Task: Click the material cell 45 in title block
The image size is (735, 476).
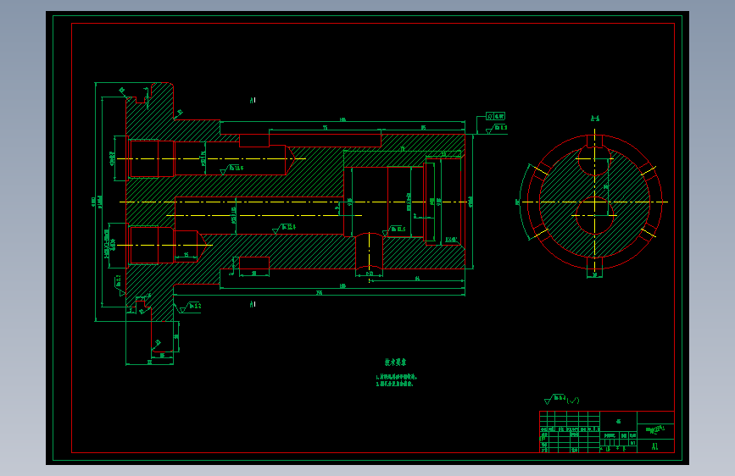Action: 618,421
